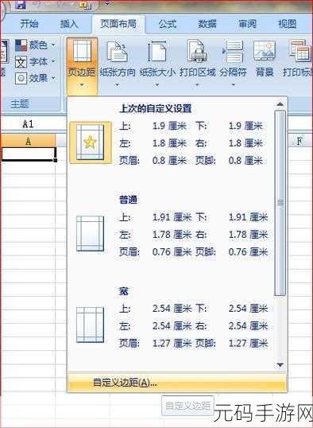Expand the arrow under 纸张大小
Image resolution: width=313 pixels, height=428 pixels.
[x=157, y=85]
